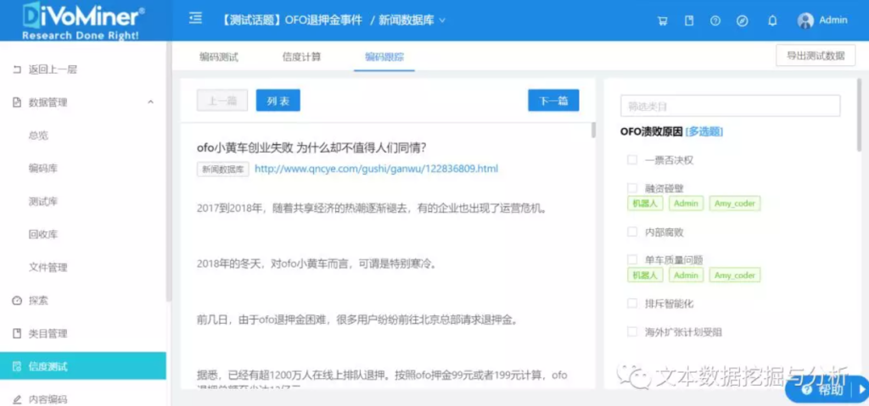The width and height of the screenshot is (869, 406).
Task: Open 测试库 in the sidebar
Action: click(43, 202)
